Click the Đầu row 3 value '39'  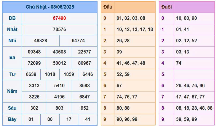click(x=119, y=52)
